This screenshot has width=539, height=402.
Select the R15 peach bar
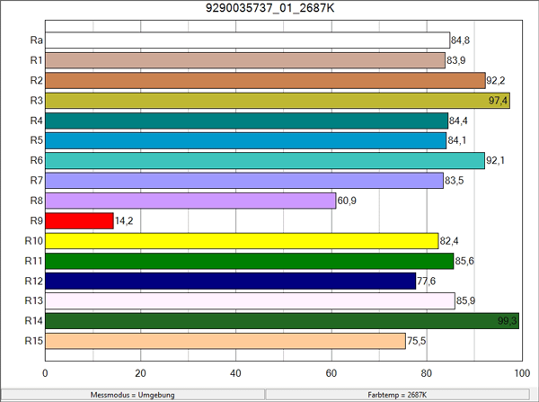pyautogui.click(x=225, y=341)
